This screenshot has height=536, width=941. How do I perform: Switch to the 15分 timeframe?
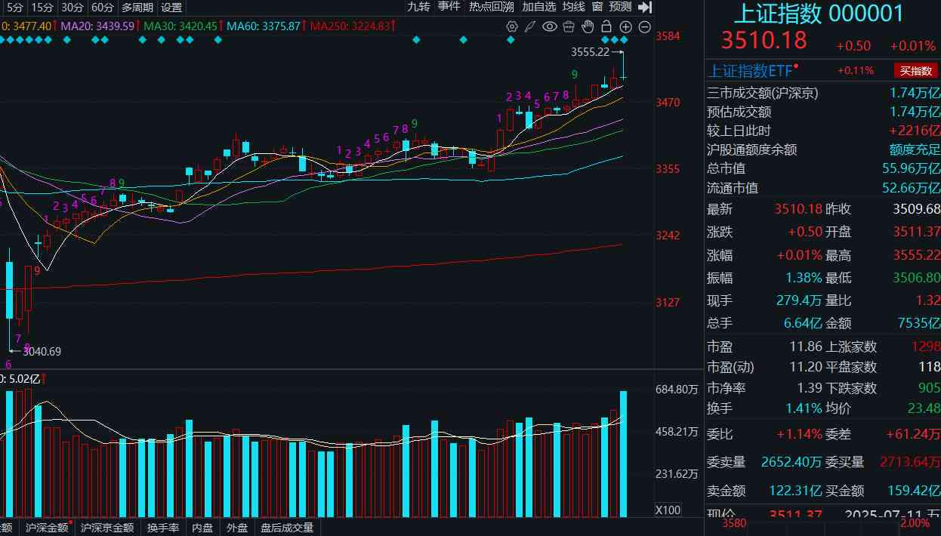click(43, 6)
